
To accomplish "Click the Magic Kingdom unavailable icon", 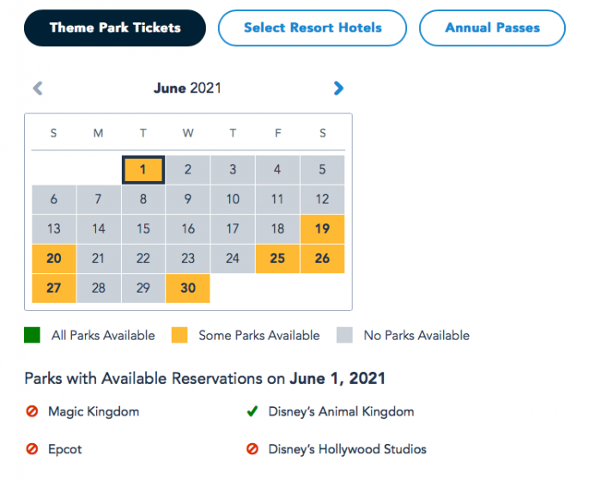I will [32, 412].
